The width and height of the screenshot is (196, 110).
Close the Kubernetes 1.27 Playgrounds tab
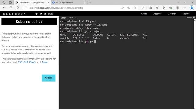coord(48,2)
